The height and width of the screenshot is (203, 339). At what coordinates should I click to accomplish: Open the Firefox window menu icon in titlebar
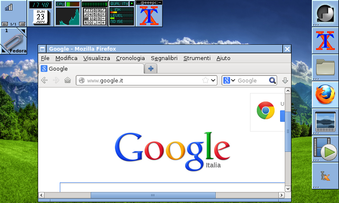42,49
